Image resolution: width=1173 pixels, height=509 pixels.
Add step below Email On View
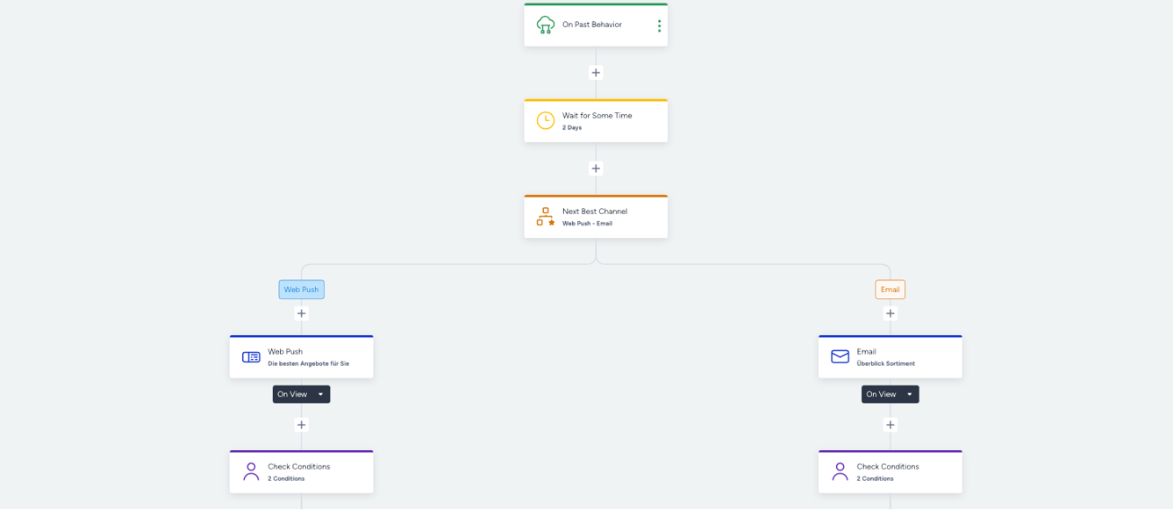[890, 425]
